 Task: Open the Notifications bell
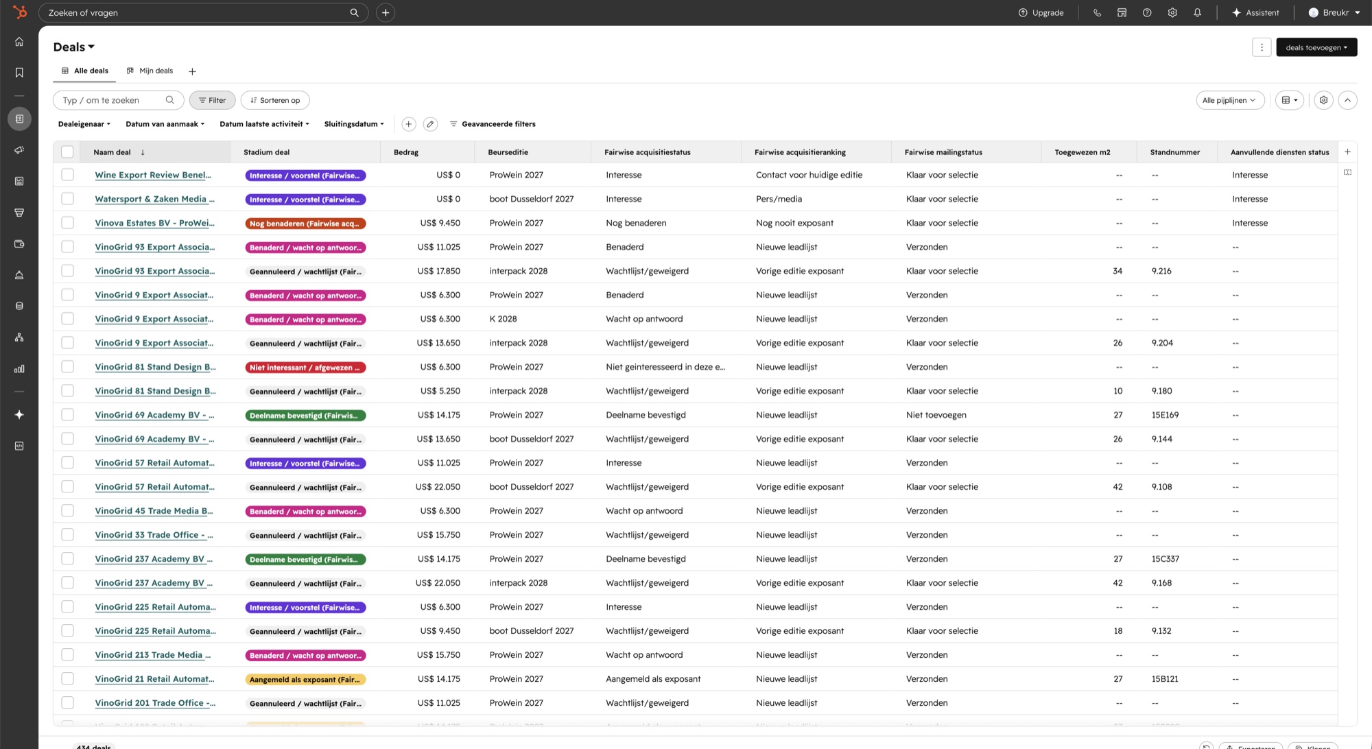click(1197, 12)
